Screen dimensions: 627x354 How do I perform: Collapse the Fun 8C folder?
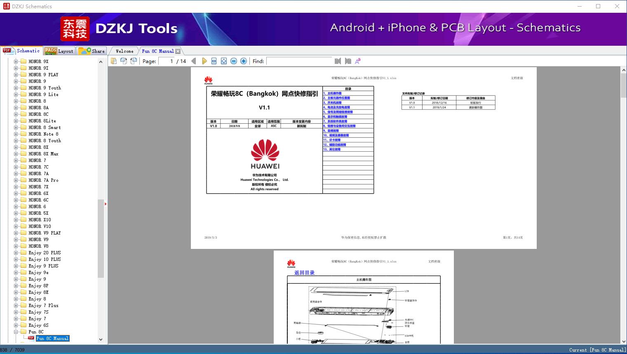coord(16,332)
